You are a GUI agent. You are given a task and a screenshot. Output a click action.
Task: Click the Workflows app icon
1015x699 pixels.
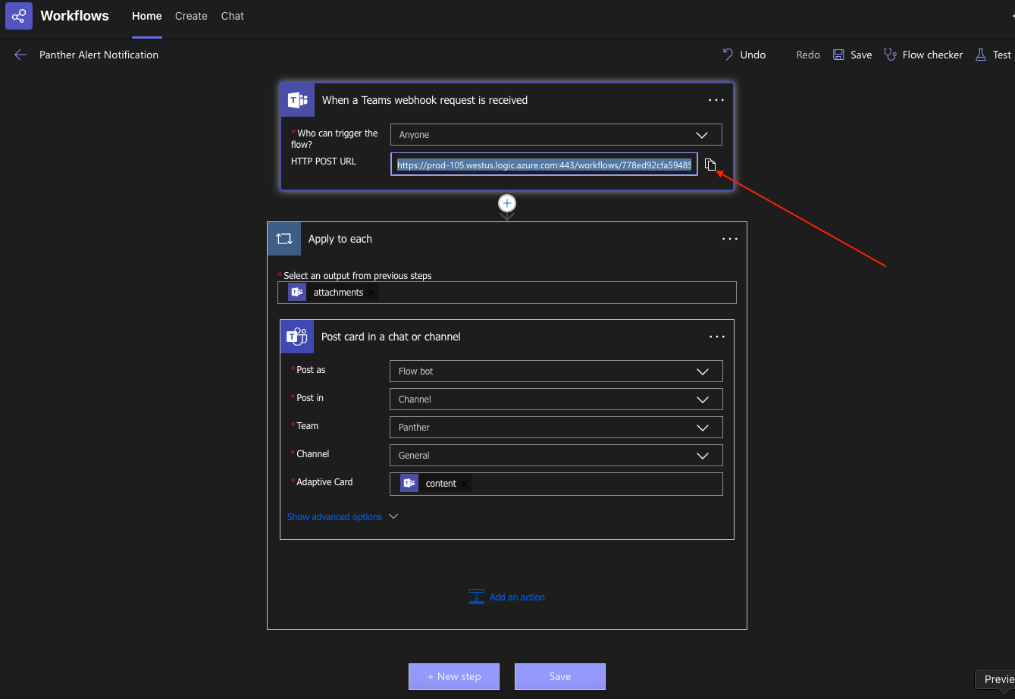tap(19, 16)
